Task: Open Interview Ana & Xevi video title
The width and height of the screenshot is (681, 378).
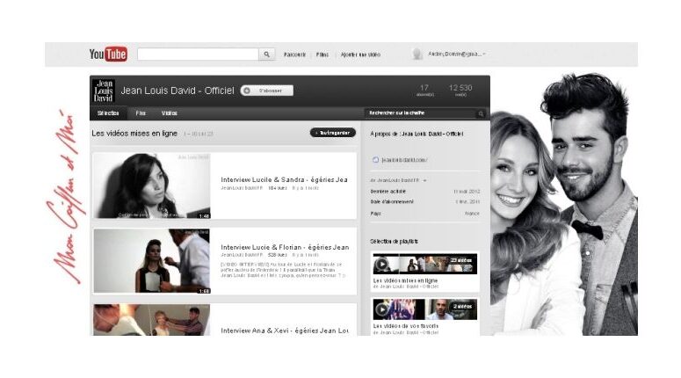Action: click(x=285, y=331)
